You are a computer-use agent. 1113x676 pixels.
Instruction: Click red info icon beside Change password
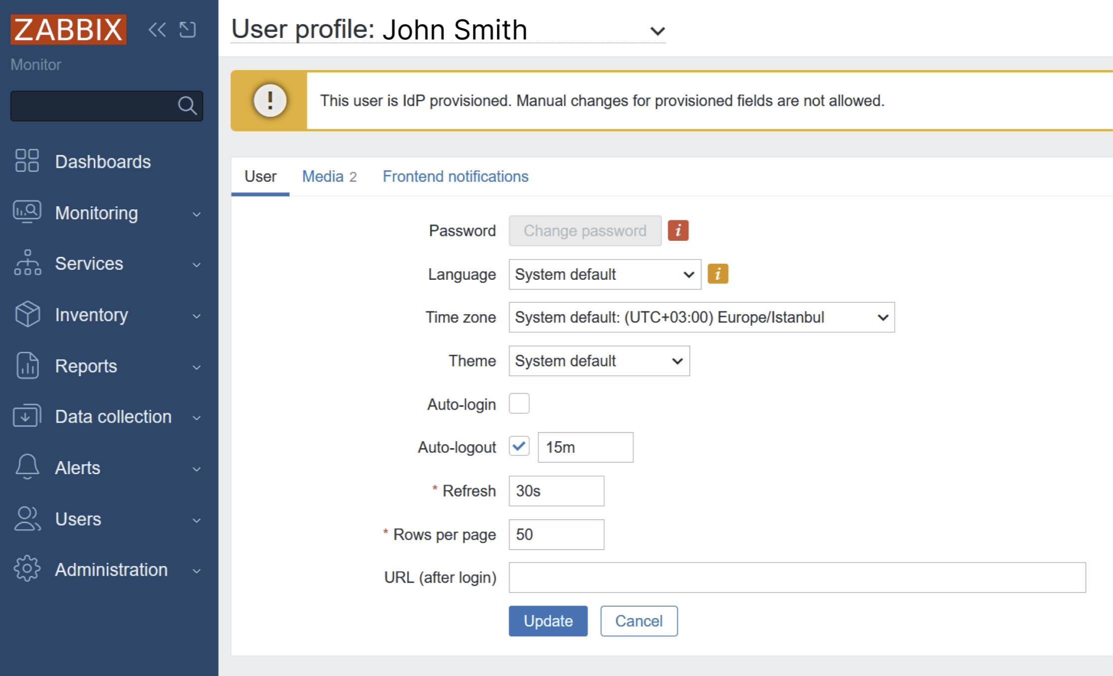[x=678, y=230]
